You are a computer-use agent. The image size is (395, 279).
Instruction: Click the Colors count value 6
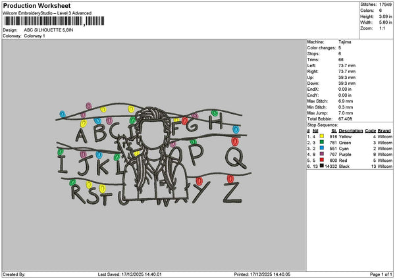point(381,11)
